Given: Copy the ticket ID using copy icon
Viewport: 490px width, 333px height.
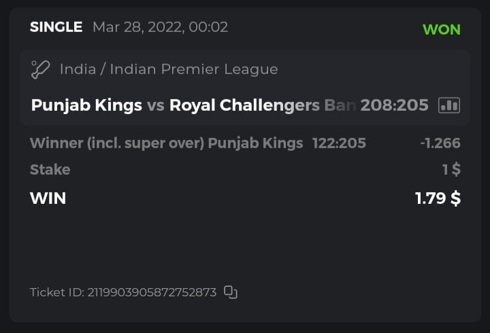Looking at the screenshot, I should click(231, 292).
